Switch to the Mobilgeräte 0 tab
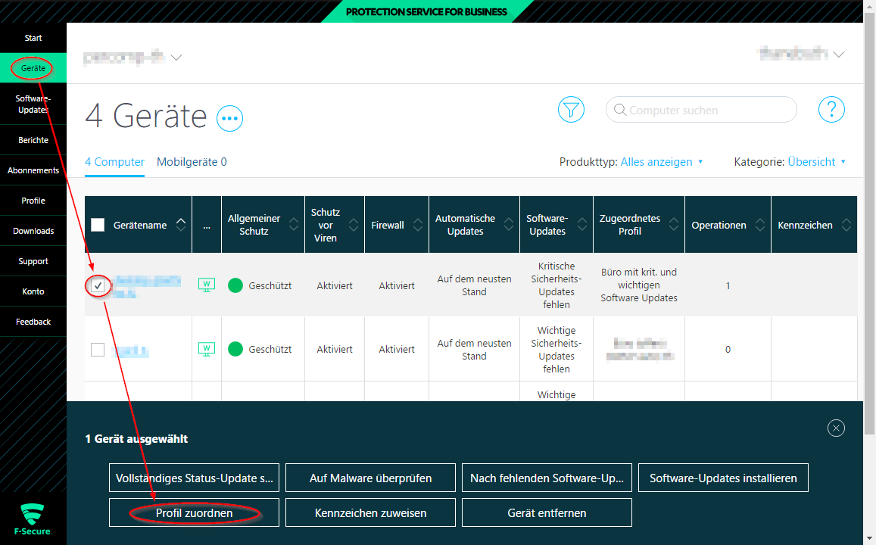This screenshot has width=876, height=545. point(192,162)
